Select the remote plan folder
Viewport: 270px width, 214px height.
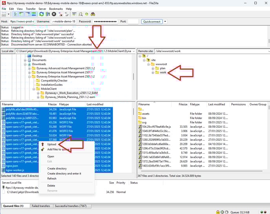(x=160, y=68)
